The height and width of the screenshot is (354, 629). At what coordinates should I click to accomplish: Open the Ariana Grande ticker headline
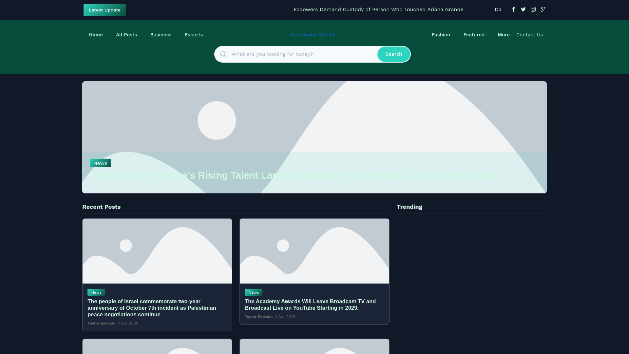(378, 10)
